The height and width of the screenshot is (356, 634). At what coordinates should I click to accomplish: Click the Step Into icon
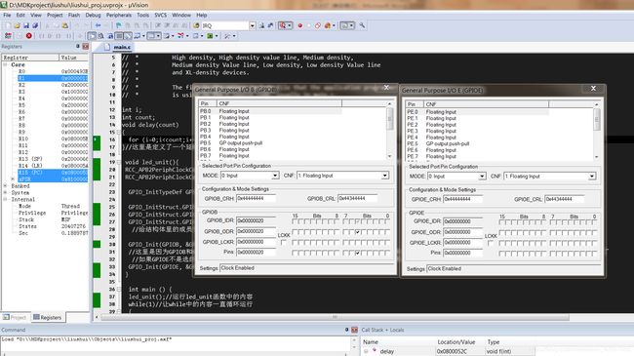(42, 36)
